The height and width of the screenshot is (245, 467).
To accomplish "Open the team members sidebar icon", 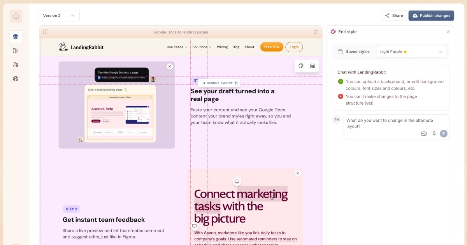I will (16, 65).
